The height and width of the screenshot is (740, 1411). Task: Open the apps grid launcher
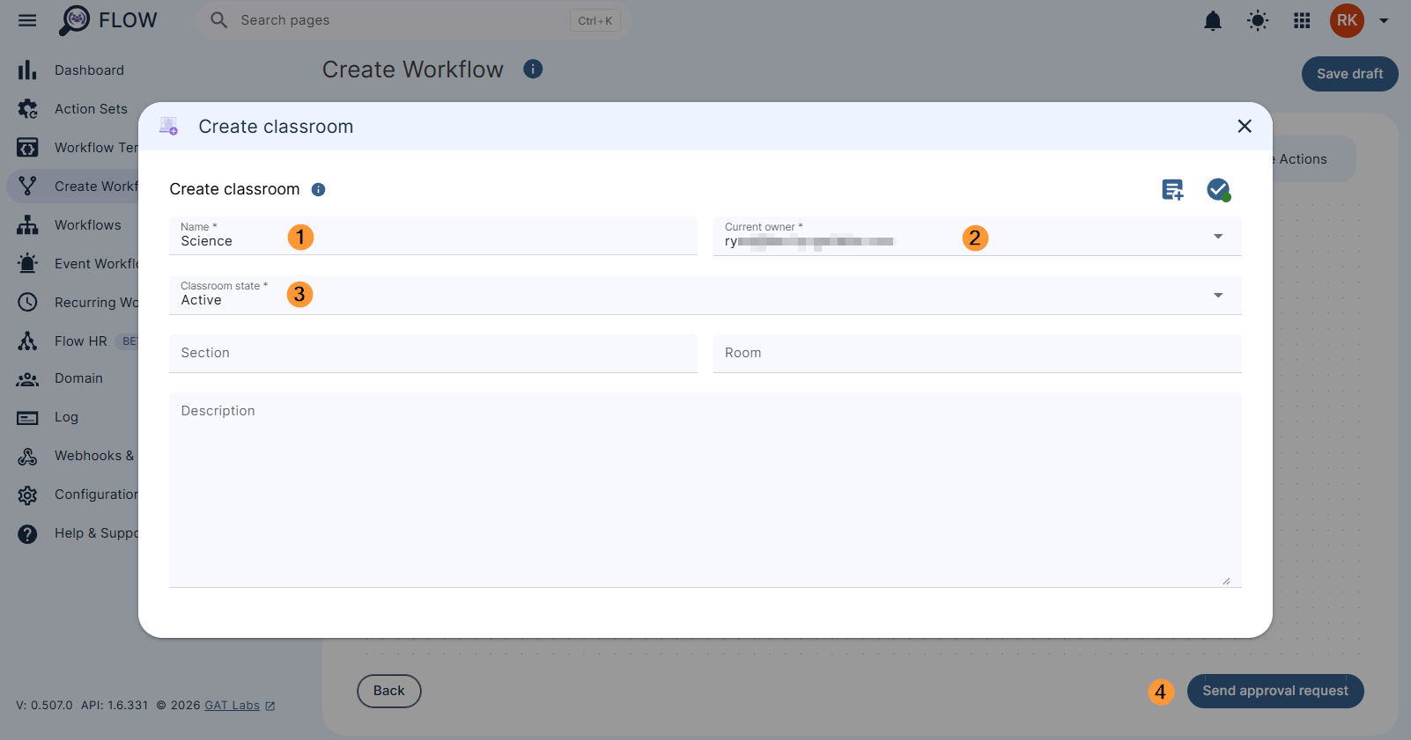(x=1302, y=20)
